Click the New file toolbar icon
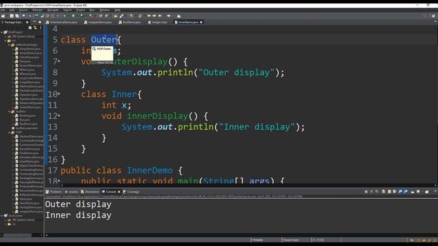 3,16
